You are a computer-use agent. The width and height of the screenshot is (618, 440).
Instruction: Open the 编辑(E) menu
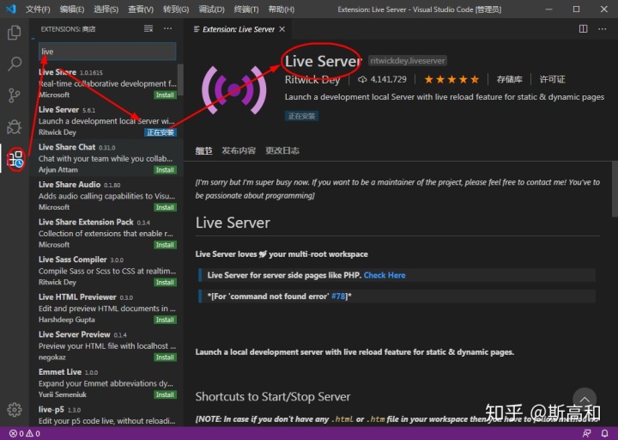[x=72, y=9]
